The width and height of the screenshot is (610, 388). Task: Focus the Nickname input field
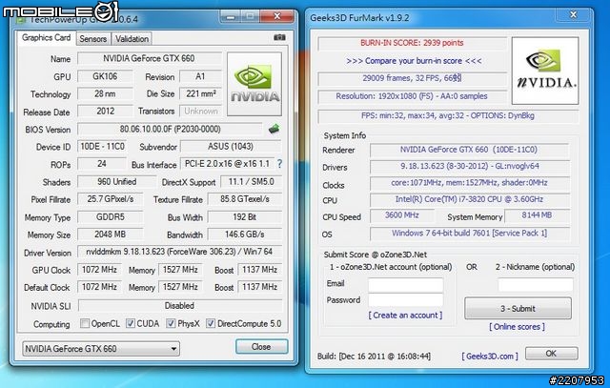point(536,284)
